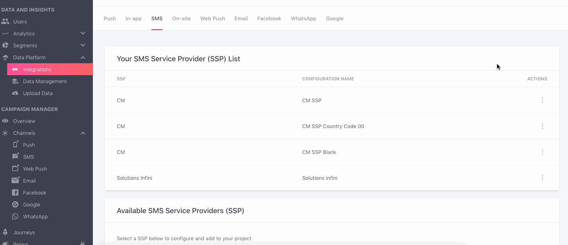
Task: Switch to the Web Push tab
Action: click(x=212, y=19)
